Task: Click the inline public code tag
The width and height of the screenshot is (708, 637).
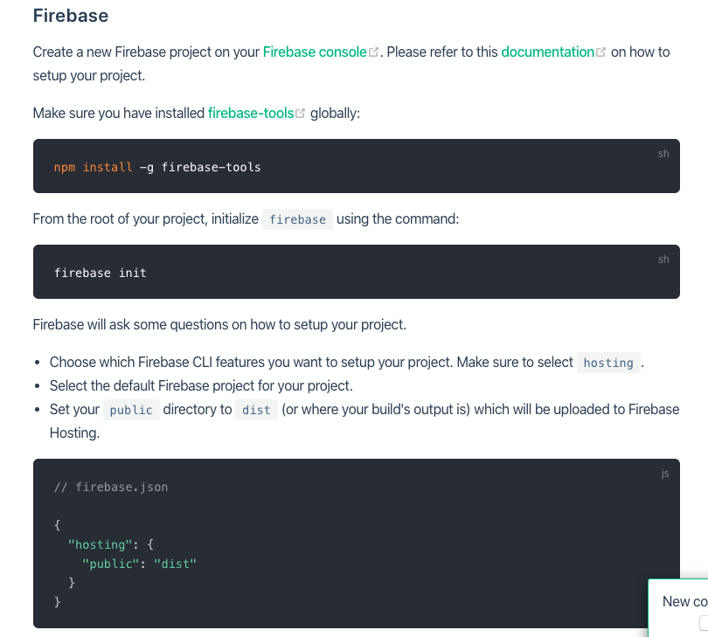Action: coord(131,410)
